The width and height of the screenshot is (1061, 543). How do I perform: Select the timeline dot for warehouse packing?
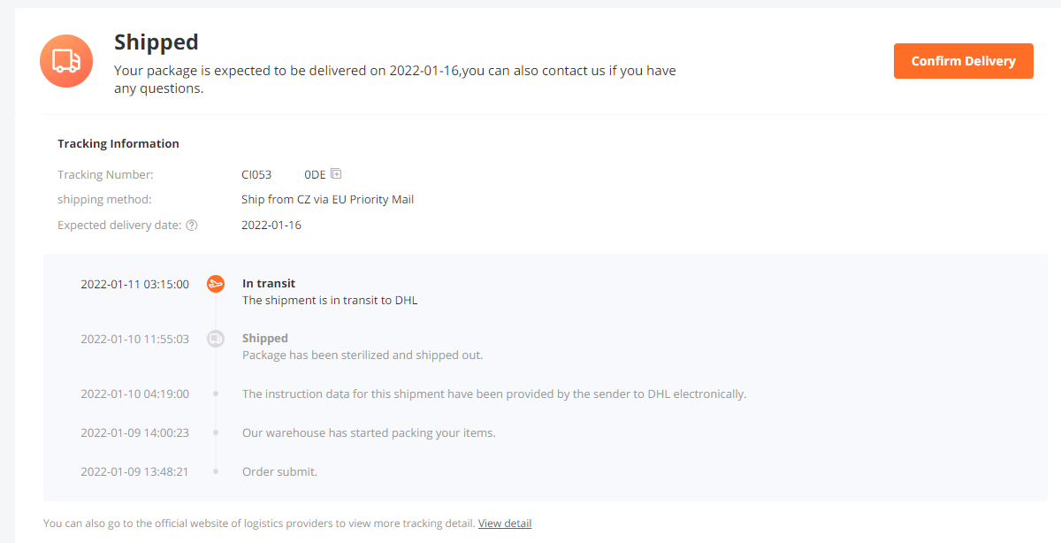point(216,432)
